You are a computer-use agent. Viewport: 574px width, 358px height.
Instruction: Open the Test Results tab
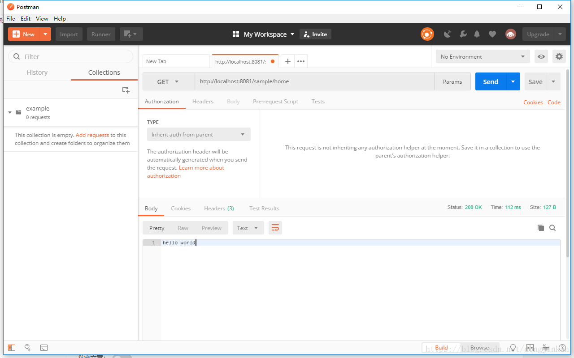click(x=264, y=208)
